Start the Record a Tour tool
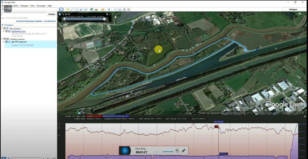The image size is (308, 159). [x=86, y=9]
